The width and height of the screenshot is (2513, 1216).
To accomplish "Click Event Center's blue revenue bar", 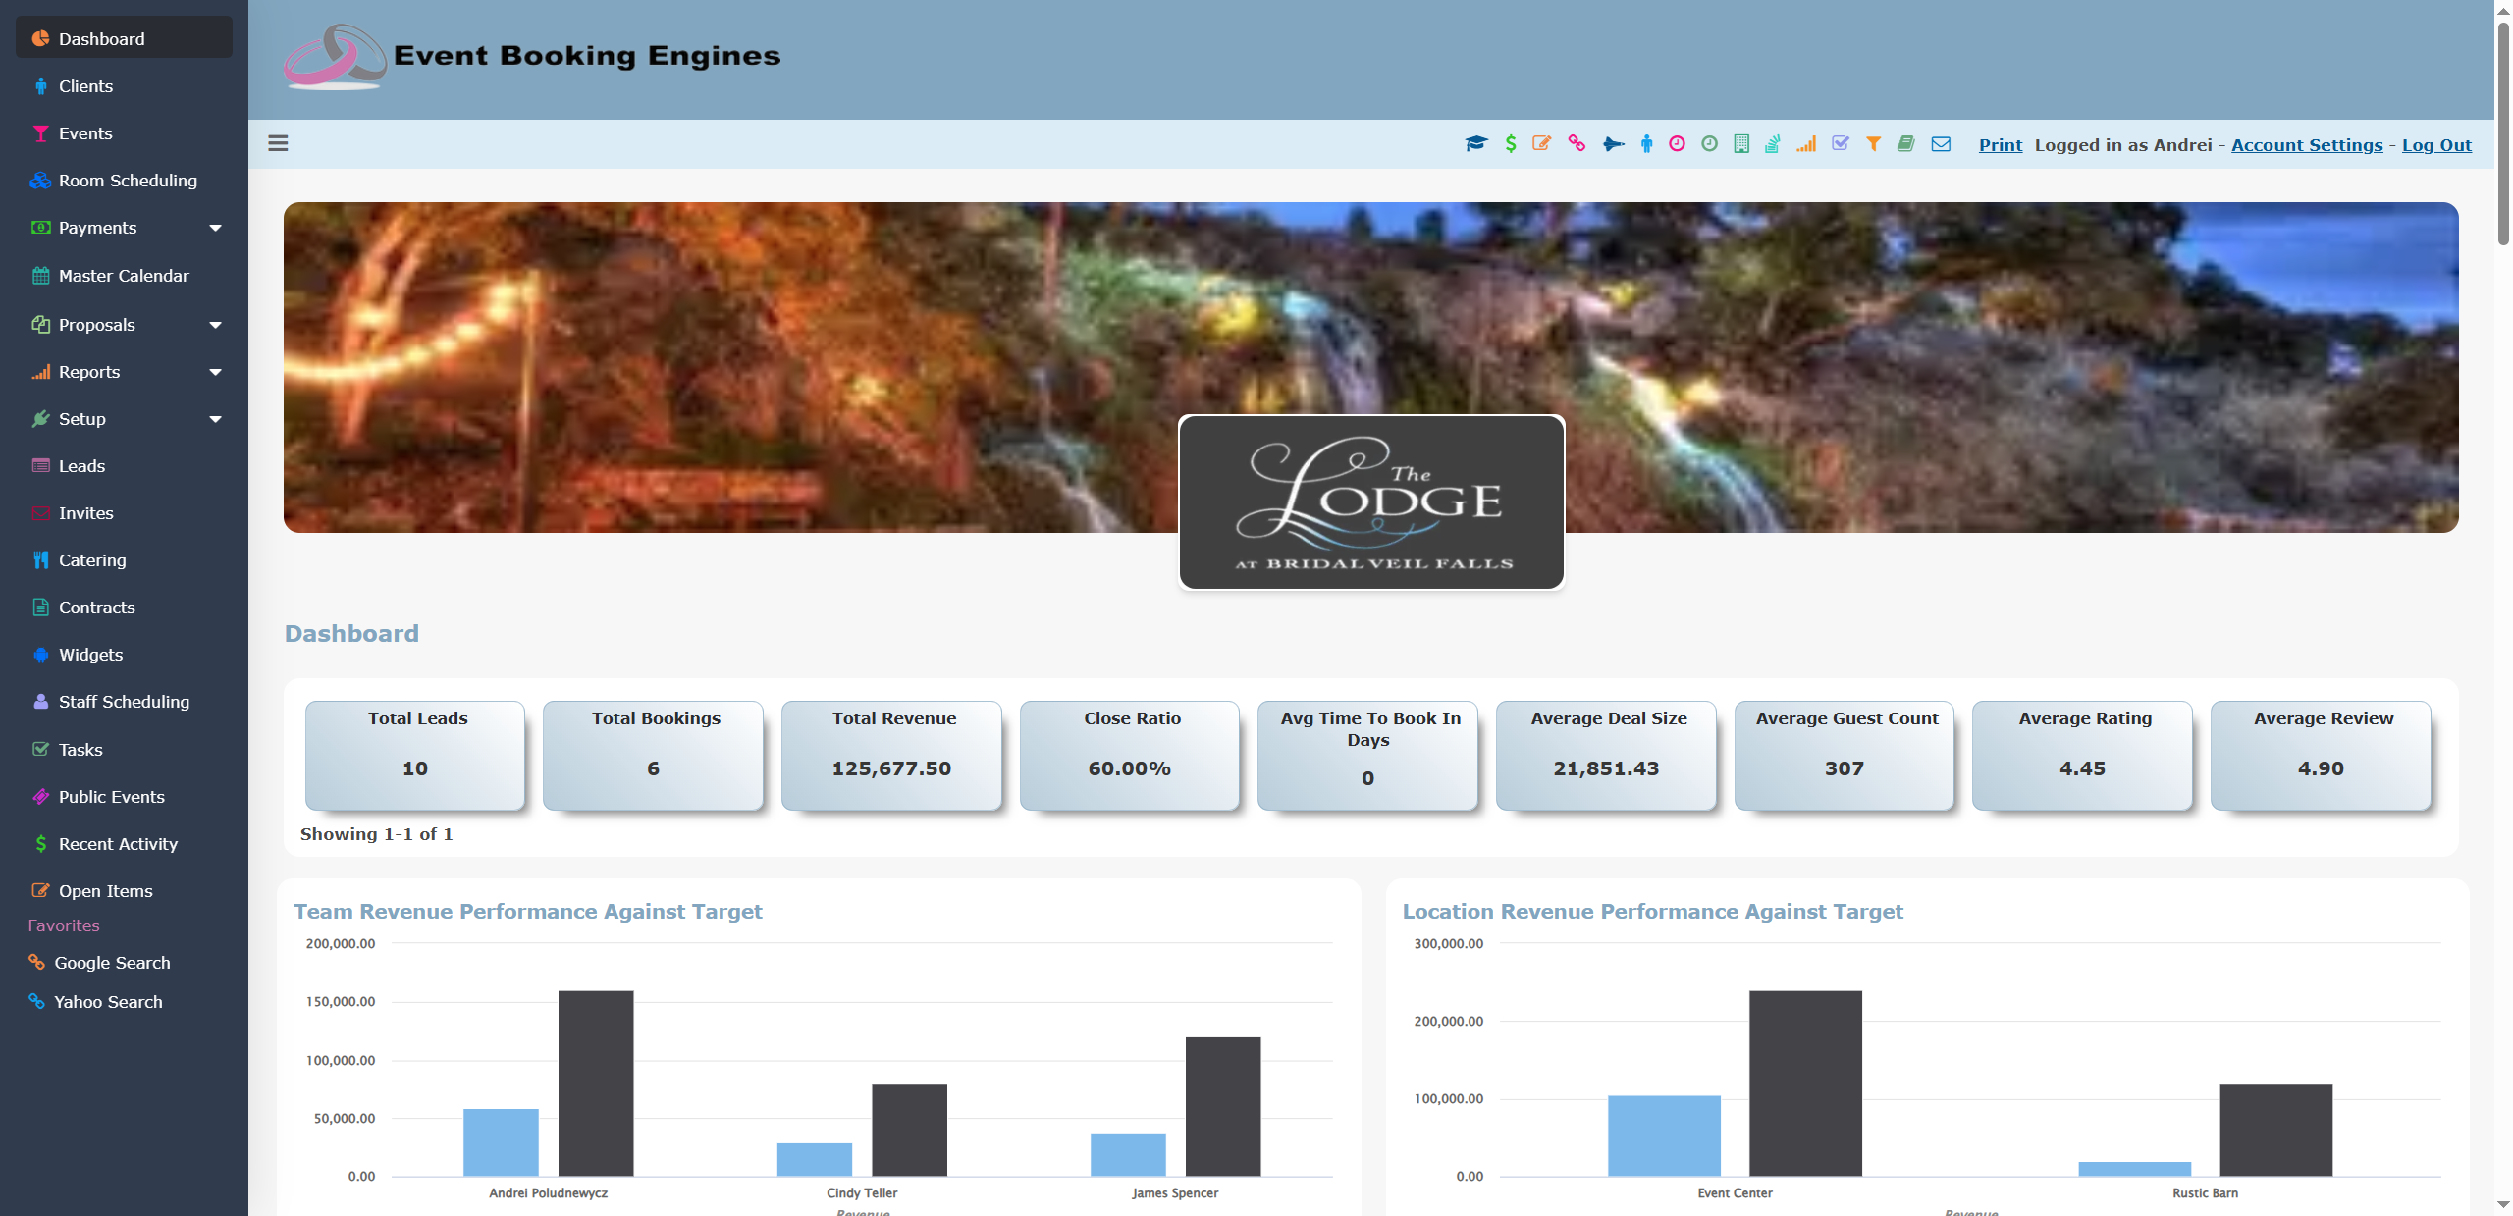I will point(1664,1136).
